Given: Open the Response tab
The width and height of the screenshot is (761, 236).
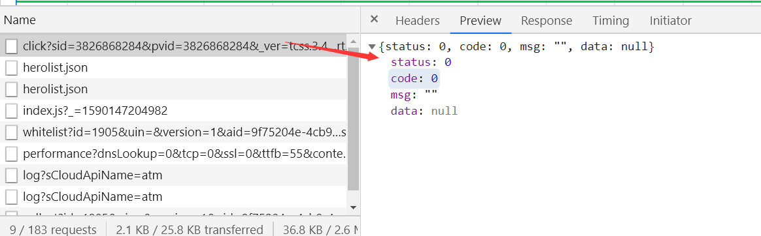Looking at the screenshot, I should 547,21.
